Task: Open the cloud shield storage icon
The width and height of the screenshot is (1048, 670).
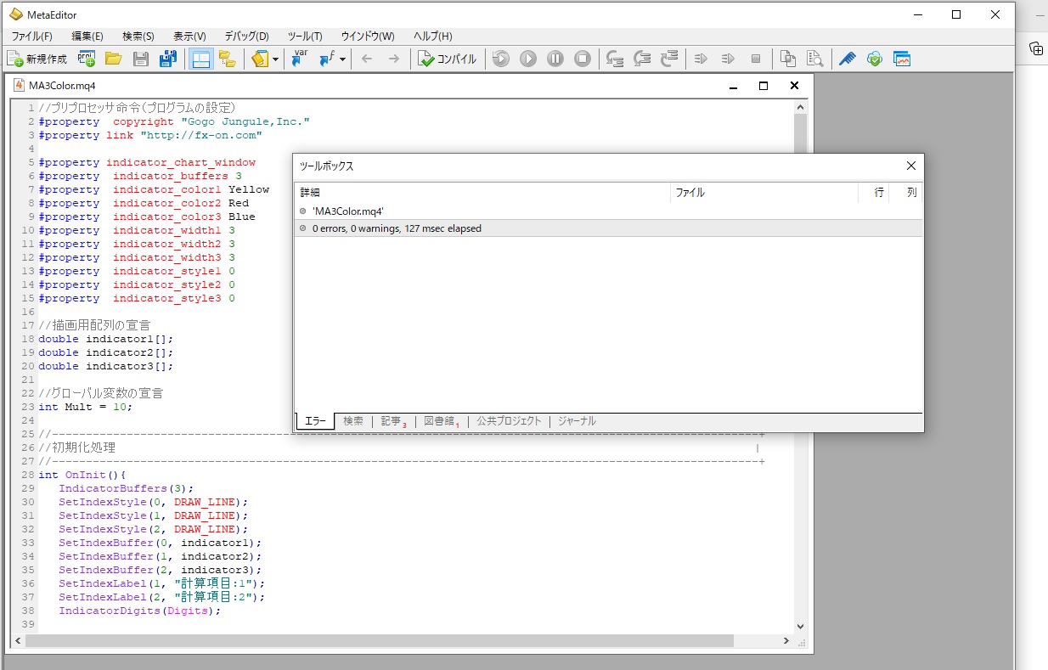Action: tap(874, 59)
